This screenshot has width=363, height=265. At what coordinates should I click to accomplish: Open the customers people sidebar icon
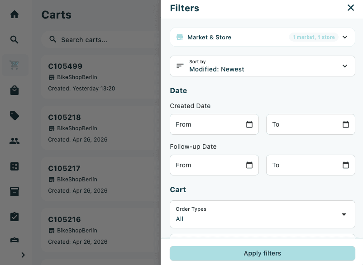click(14, 141)
